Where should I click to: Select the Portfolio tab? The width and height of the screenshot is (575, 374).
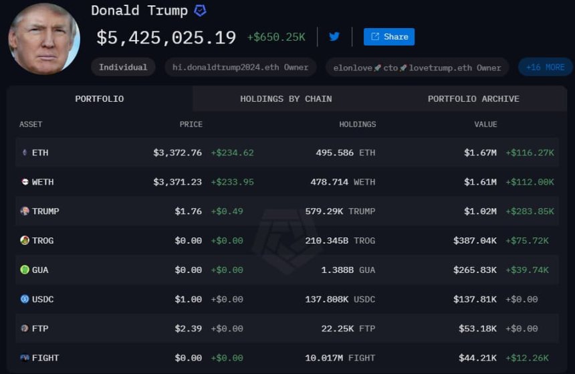(x=99, y=99)
